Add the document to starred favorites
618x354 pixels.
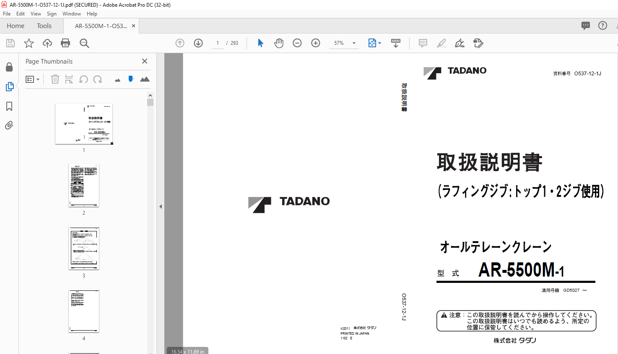29,43
